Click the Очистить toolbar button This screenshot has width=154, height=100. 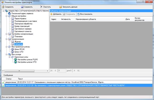pos(46,7)
